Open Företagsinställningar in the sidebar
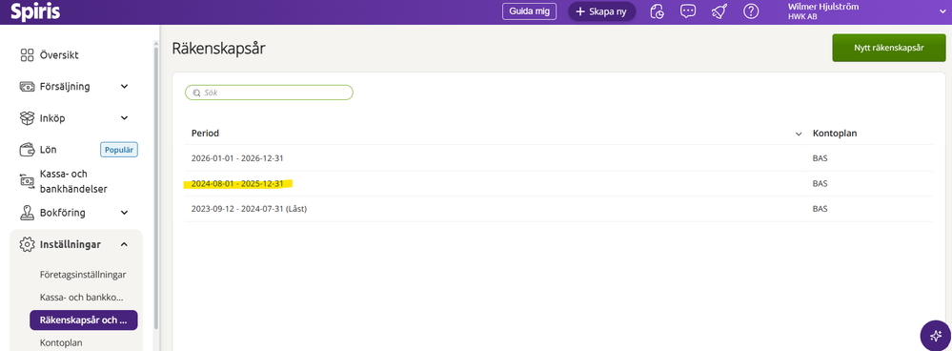952x351 pixels. coord(83,275)
